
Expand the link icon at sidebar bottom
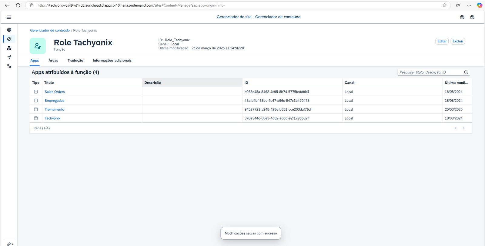tap(10, 244)
